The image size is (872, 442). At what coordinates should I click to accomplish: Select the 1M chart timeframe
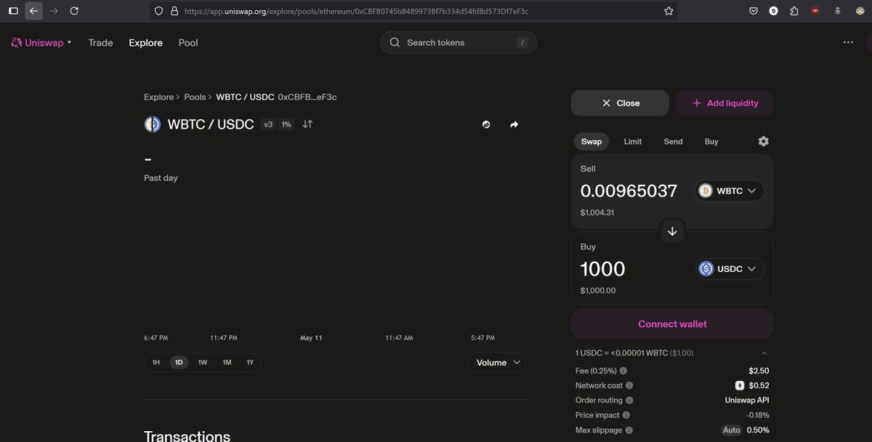tap(227, 362)
